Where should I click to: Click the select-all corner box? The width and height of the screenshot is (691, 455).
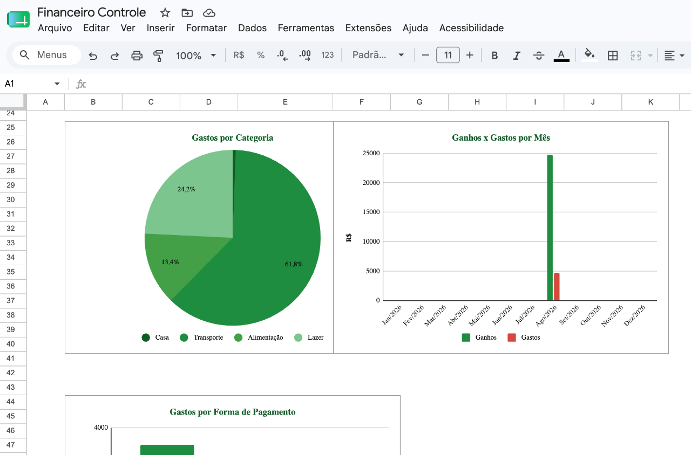click(13, 101)
